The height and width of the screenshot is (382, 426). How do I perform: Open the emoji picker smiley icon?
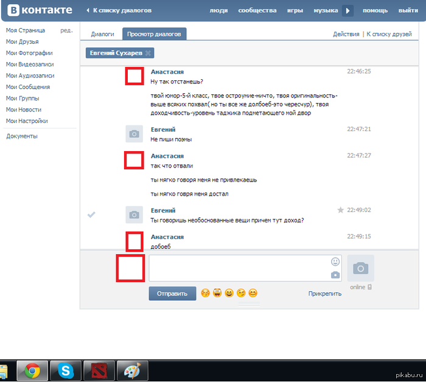pos(335,262)
